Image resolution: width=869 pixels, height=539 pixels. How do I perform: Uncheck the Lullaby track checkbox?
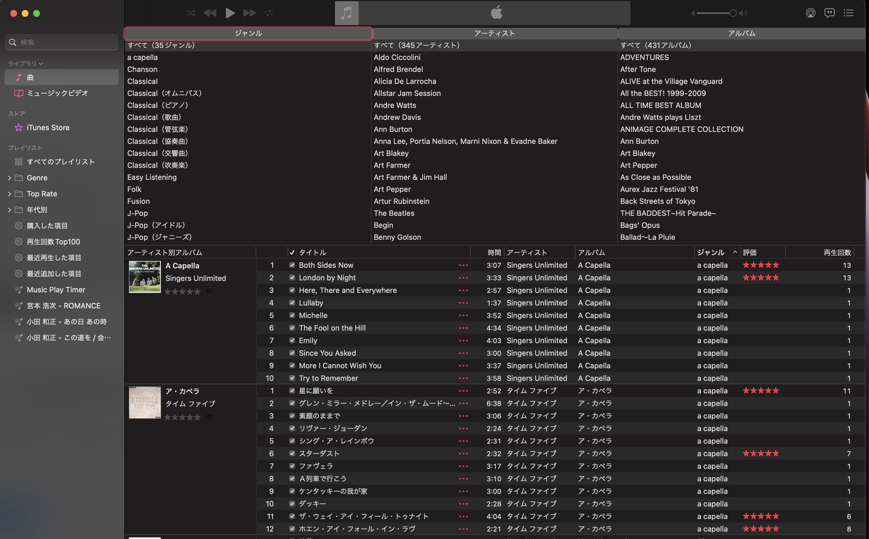point(292,303)
